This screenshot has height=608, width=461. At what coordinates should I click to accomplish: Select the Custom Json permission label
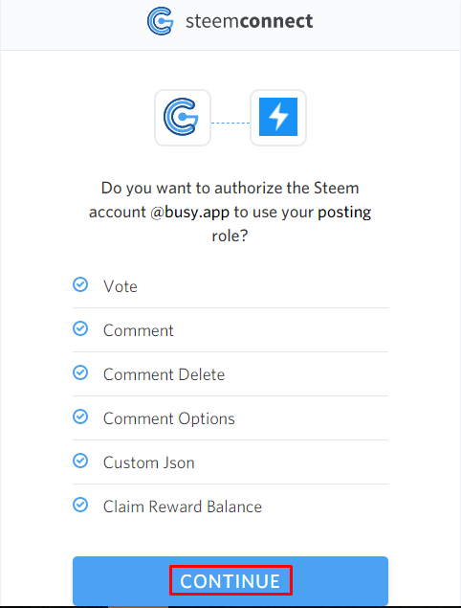point(149,462)
